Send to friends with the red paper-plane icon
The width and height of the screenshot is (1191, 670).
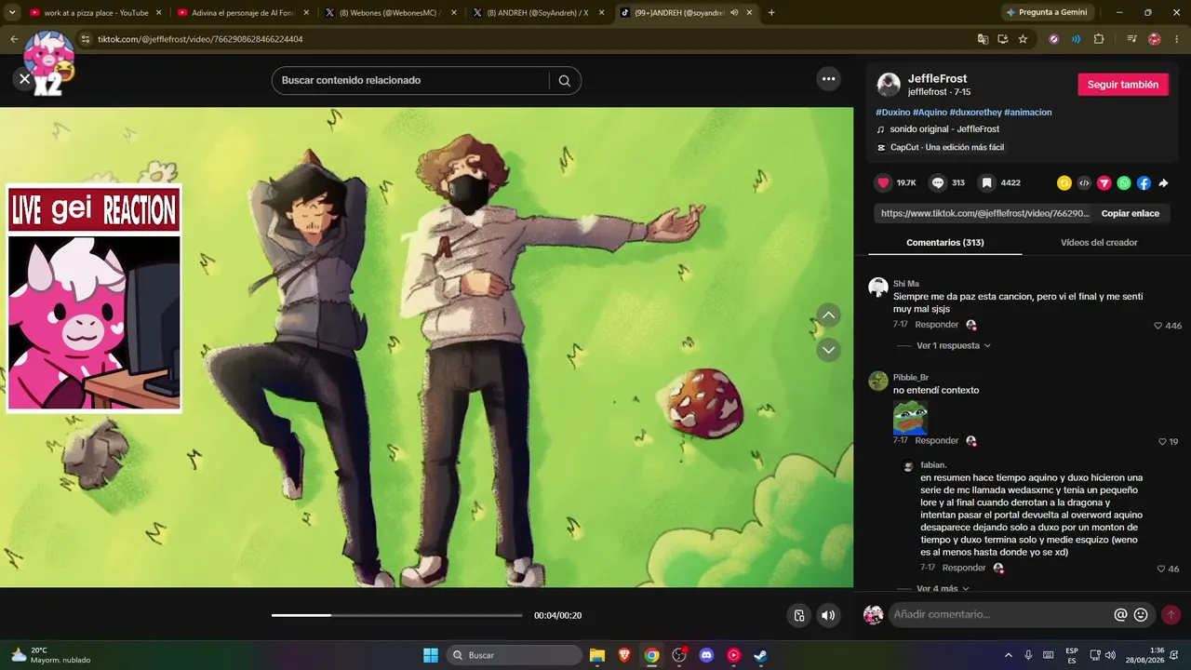tap(1104, 183)
